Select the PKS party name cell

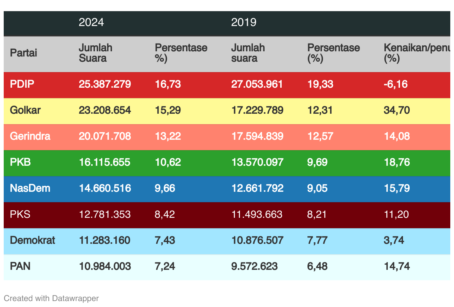coord(20,214)
